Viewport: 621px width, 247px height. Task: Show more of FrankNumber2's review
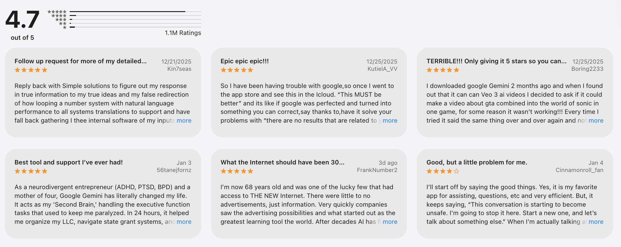[390, 222]
